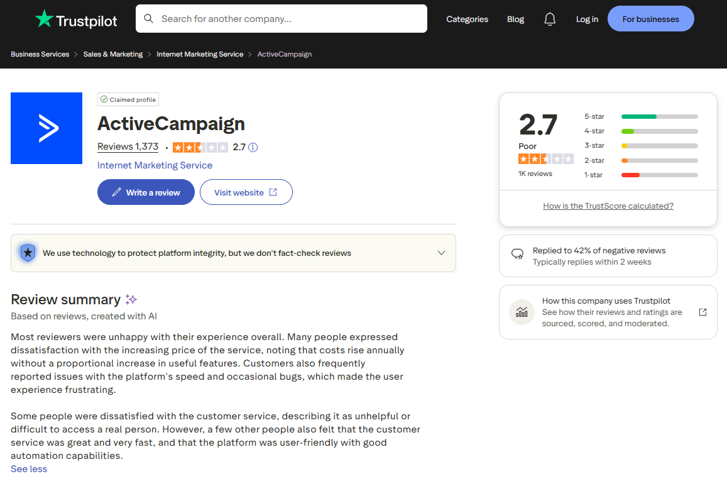Select Sales & Marketing in the breadcrumb trail
The width and height of the screenshot is (727, 479).
(112, 54)
